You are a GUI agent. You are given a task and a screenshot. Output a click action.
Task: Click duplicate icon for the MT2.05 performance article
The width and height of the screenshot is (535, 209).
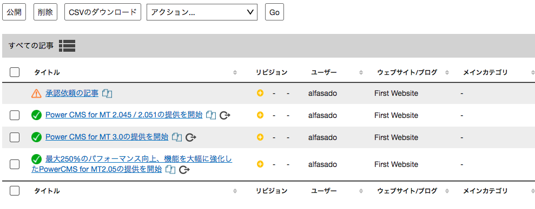(170, 169)
